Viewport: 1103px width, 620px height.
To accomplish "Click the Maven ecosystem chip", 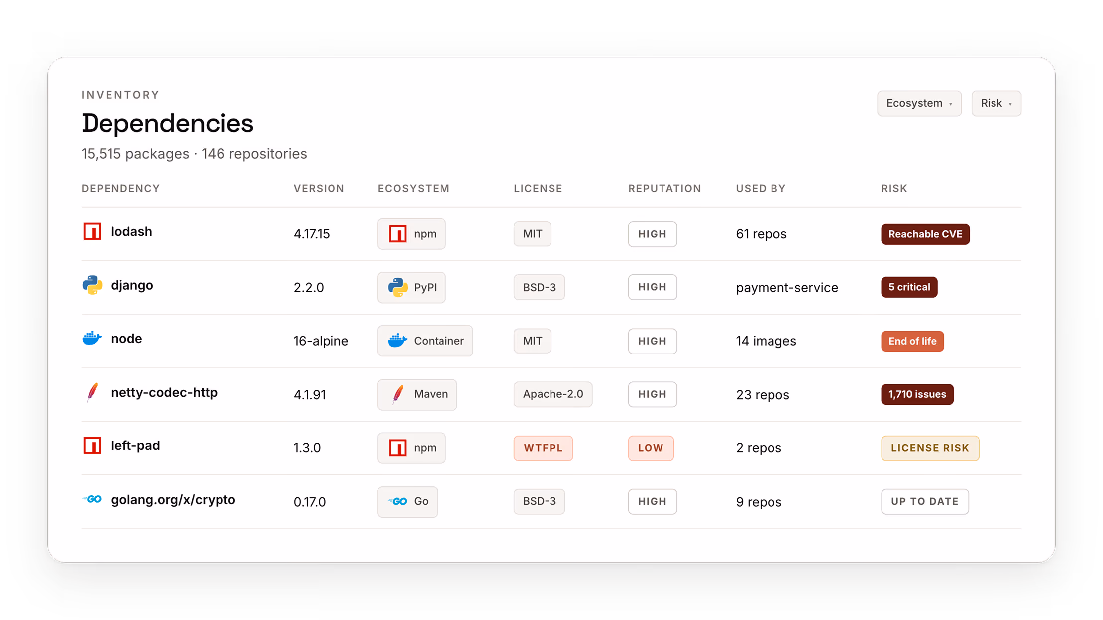I will tap(417, 394).
